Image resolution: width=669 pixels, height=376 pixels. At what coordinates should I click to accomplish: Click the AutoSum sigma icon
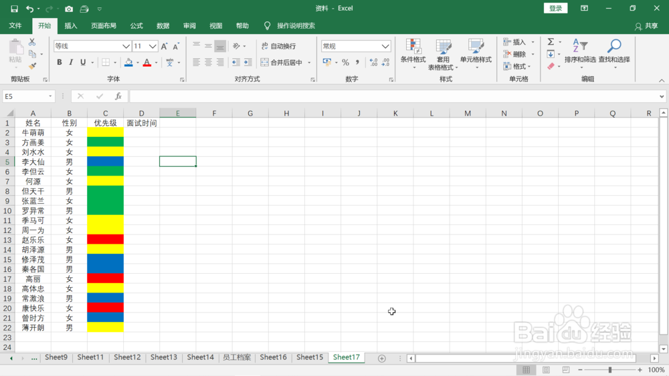point(551,41)
